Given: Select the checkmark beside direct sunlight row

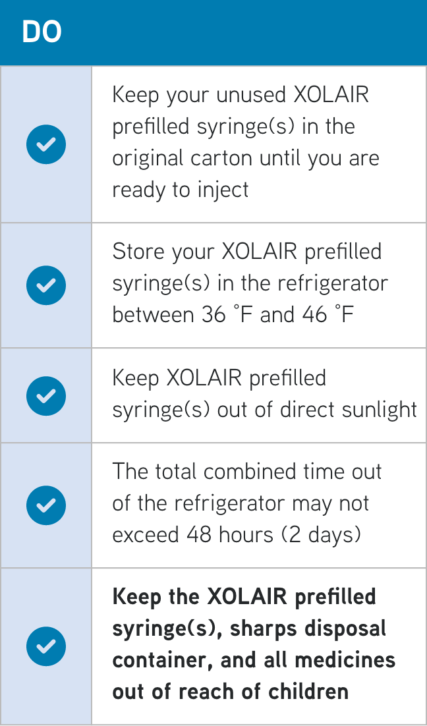Looking at the screenshot, I should (46, 395).
